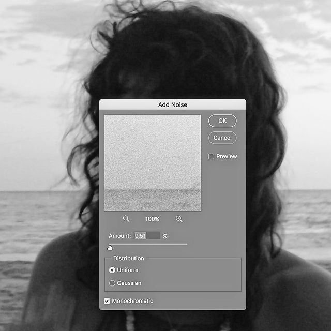Cancel the Add Noise dialog
Image resolution: width=331 pixels, height=331 pixels.
[222, 138]
